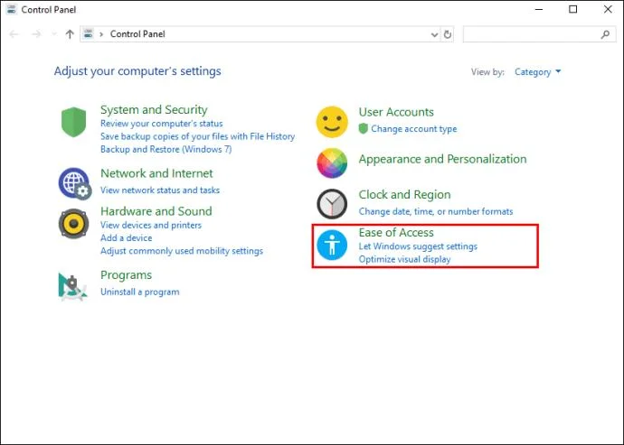Refresh the Control Panel view
This screenshot has height=445, width=624.
point(448,34)
